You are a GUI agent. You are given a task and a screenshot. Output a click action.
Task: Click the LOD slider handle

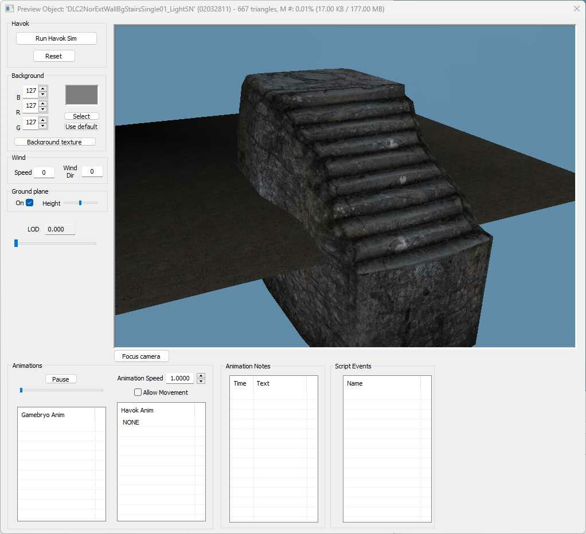(16, 243)
